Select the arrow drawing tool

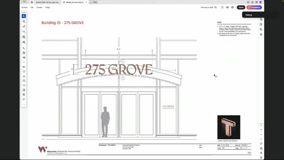(24, 67)
